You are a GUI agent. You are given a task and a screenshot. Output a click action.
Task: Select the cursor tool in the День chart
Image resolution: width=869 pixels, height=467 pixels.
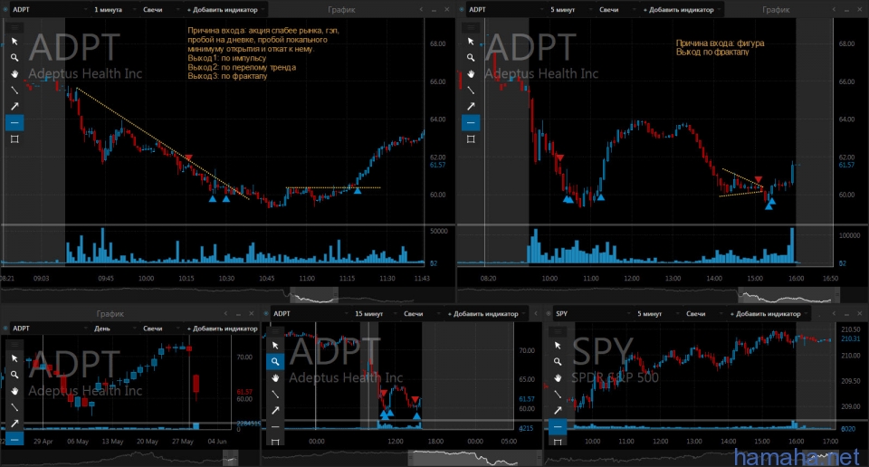(14, 359)
